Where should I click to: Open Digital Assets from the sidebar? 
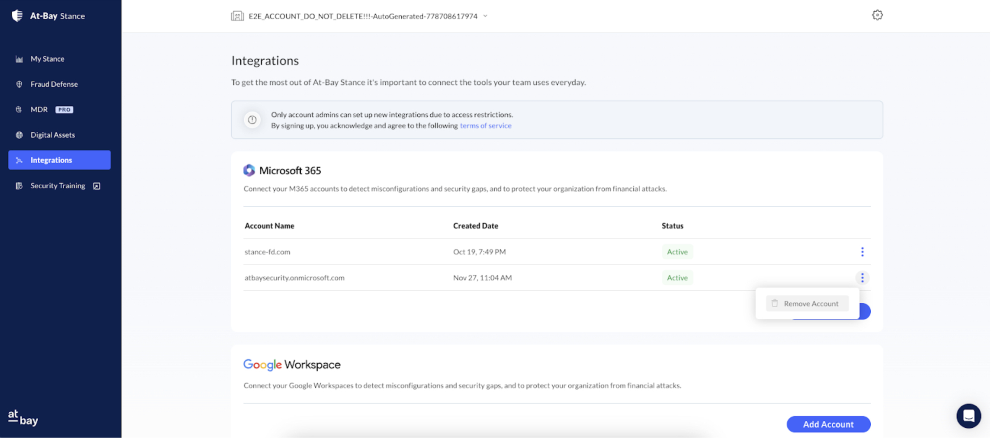[53, 135]
